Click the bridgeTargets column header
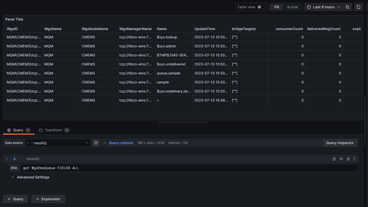The width and height of the screenshot is (368, 207). [x=244, y=29]
